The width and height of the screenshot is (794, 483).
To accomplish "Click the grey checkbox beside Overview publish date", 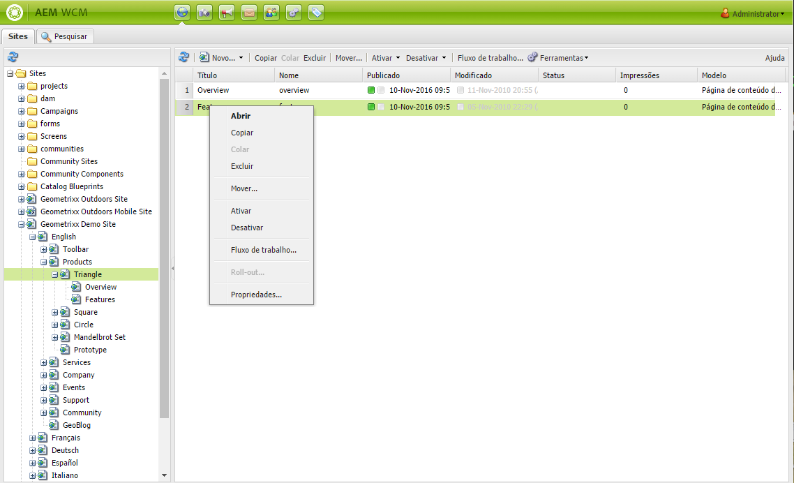I will (x=381, y=90).
